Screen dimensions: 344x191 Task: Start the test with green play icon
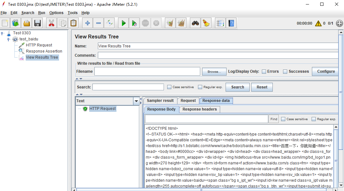coord(124,23)
